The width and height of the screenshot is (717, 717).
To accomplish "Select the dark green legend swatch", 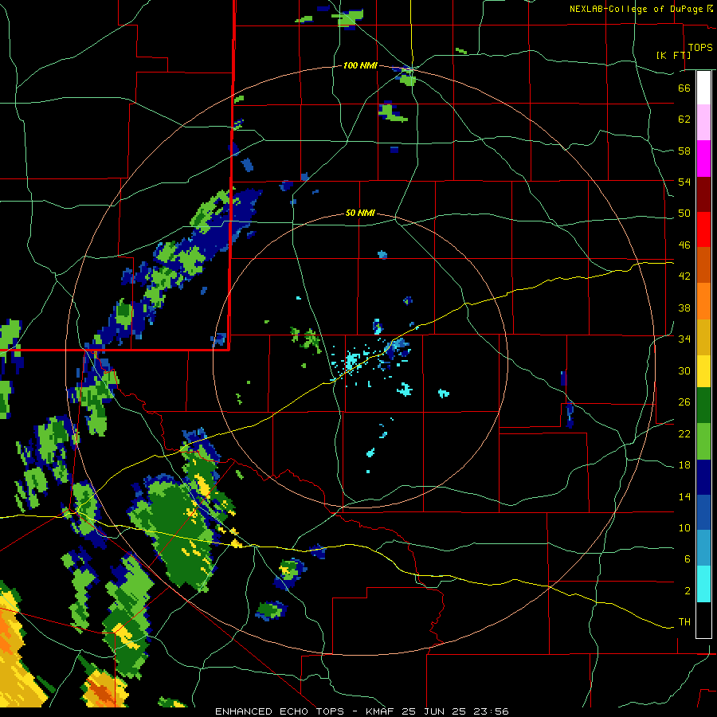I will coord(703,406).
